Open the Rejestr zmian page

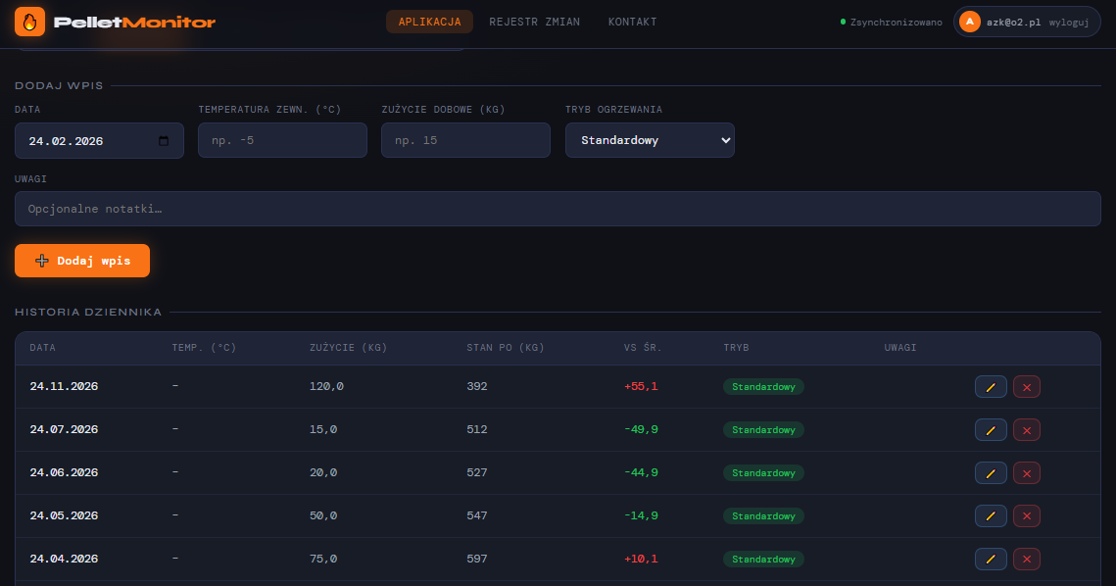coord(534,22)
